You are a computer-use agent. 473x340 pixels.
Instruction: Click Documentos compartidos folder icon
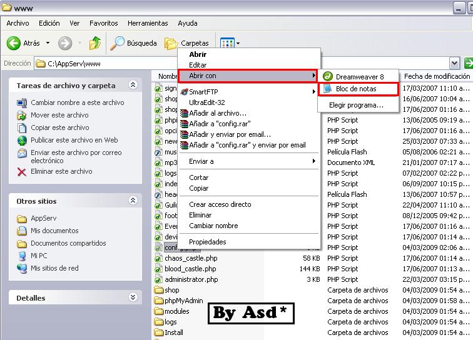pyautogui.click(x=22, y=244)
